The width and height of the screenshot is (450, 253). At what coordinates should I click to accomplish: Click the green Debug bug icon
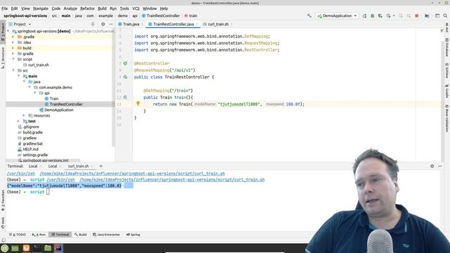pyautogui.click(x=372, y=15)
